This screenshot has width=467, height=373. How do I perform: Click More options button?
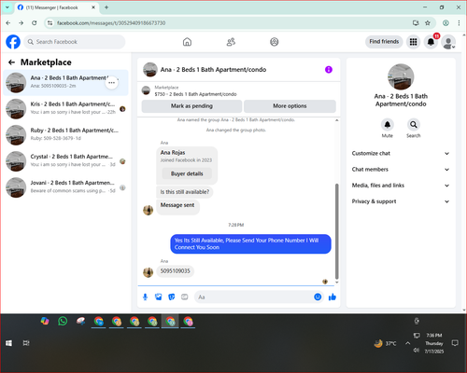[290, 106]
